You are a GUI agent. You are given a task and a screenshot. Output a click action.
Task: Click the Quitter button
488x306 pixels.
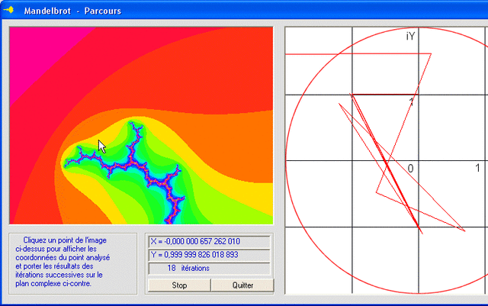242,285
